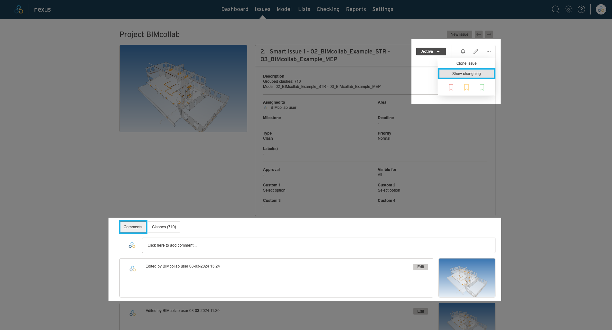Viewport: 612px width, 330px height.
Task: Open the Checking menu
Action: tap(328, 9)
